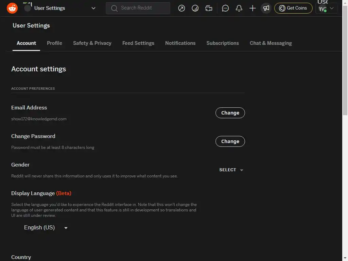This screenshot has height=261, width=348.
Task: Click the ACCOUNT PREFERENCES section label
Action: point(33,89)
